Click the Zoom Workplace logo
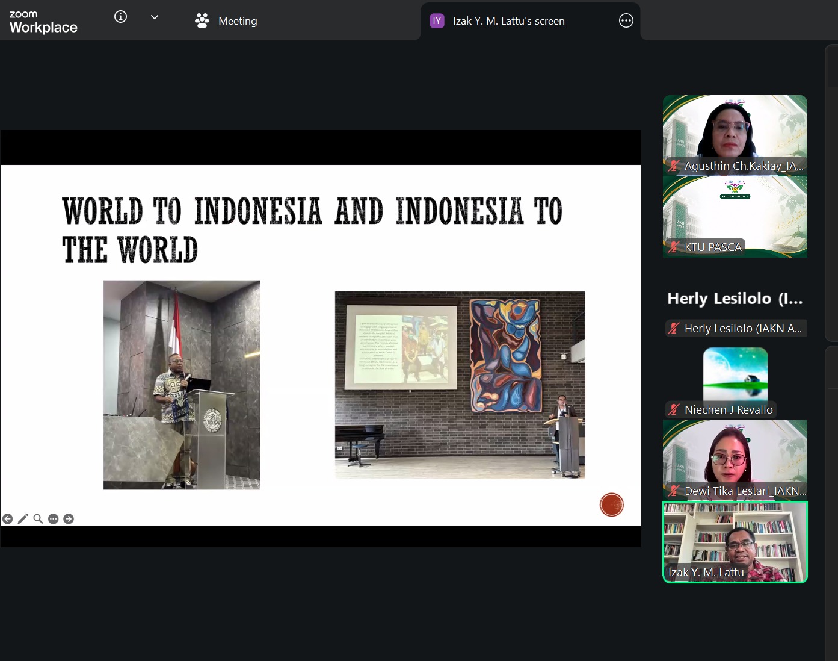The height and width of the screenshot is (661, 838). click(43, 22)
